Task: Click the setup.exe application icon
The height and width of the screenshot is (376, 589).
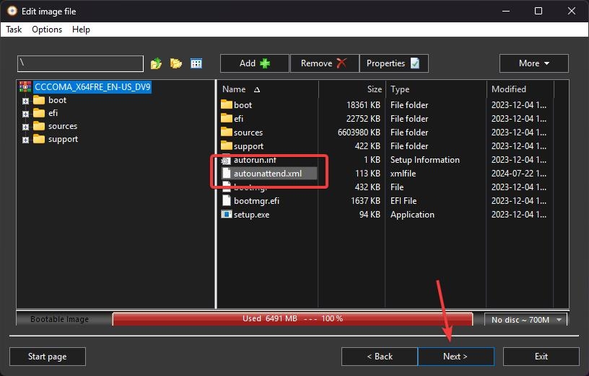Action: [226, 215]
